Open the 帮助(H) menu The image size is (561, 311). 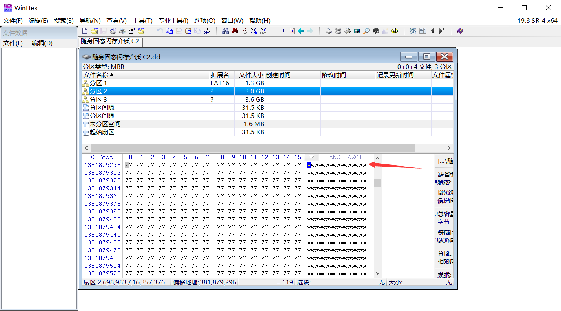[260, 20]
